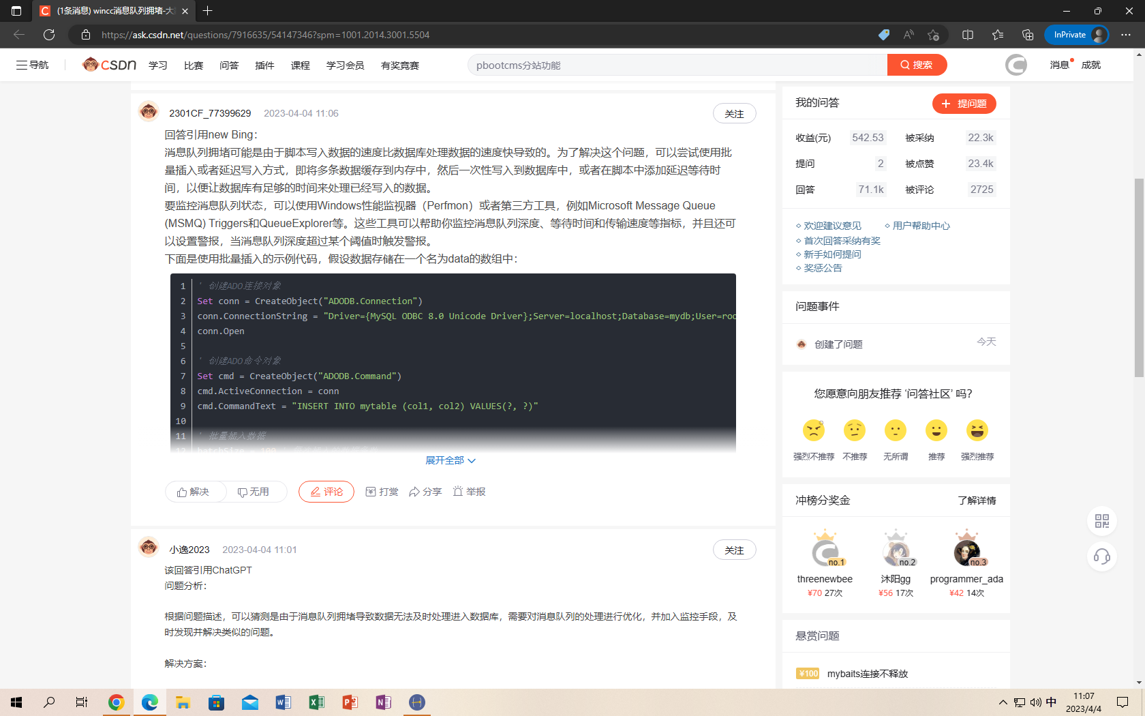This screenshot has height=716, width=1145.
Task: Add page to favorites star
Action: (934, 35)
